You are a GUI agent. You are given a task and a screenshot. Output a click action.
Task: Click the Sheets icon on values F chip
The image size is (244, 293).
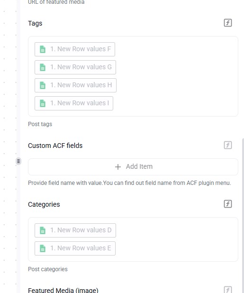[x=43, y=49]
